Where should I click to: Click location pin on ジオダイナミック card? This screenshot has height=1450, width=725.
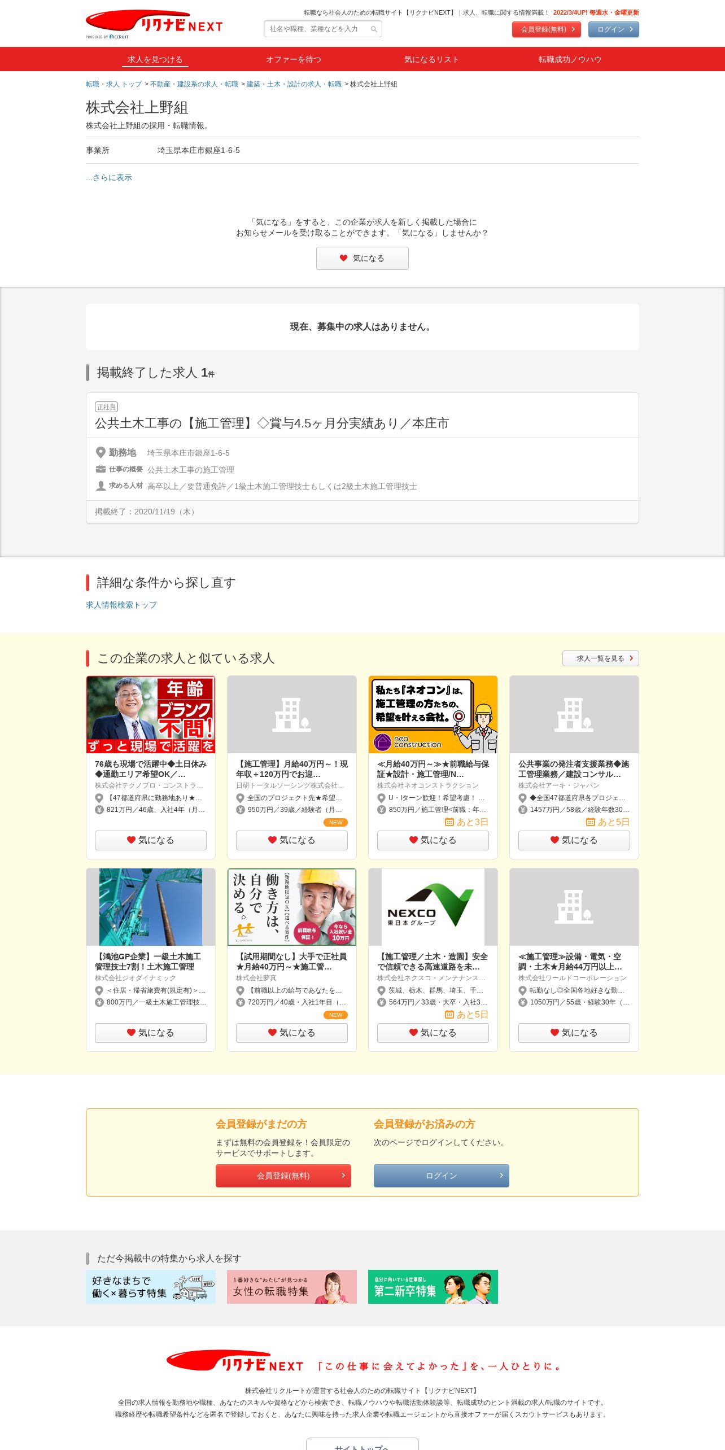99,990
